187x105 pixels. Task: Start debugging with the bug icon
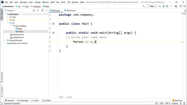click(164, 6)
